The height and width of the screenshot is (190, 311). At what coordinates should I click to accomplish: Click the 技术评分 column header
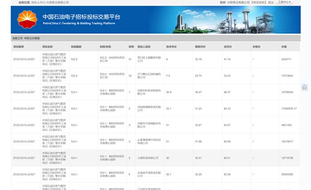[x=171, y=47]
